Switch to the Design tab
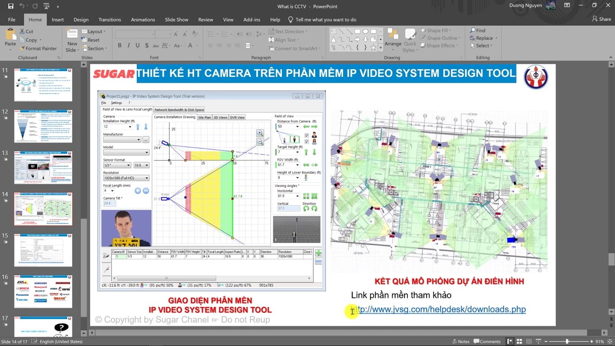Image resolution: width=615 pixels, height=346 pixels. (81, 20)
